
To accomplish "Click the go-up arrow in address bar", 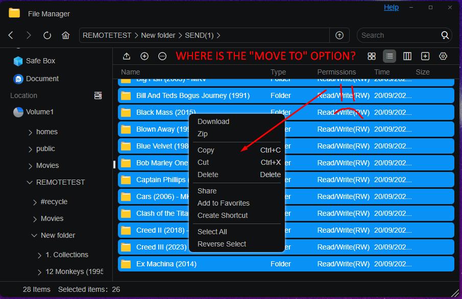I will [339, 35].
